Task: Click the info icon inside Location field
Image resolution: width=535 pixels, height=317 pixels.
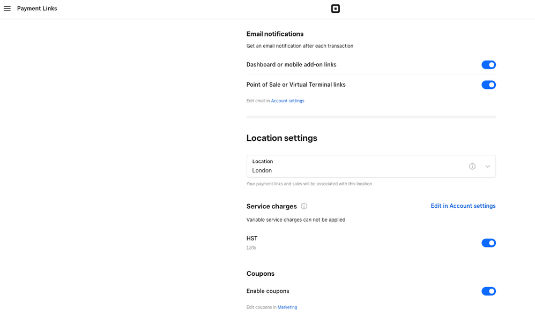Action: pos(472,167)
